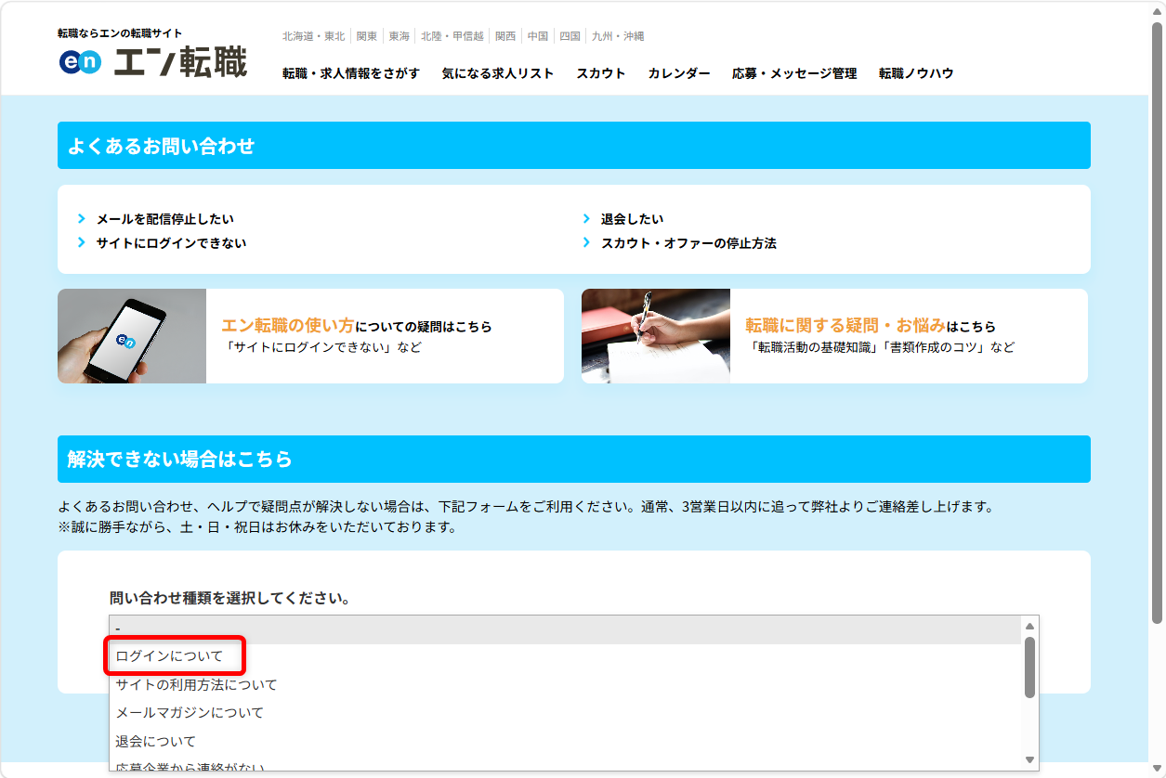Viewport: 1166px width, 778px height.
Task: Open the 九州・沖縄 region link
Action: pyautogui.click(x=618, y=36)
